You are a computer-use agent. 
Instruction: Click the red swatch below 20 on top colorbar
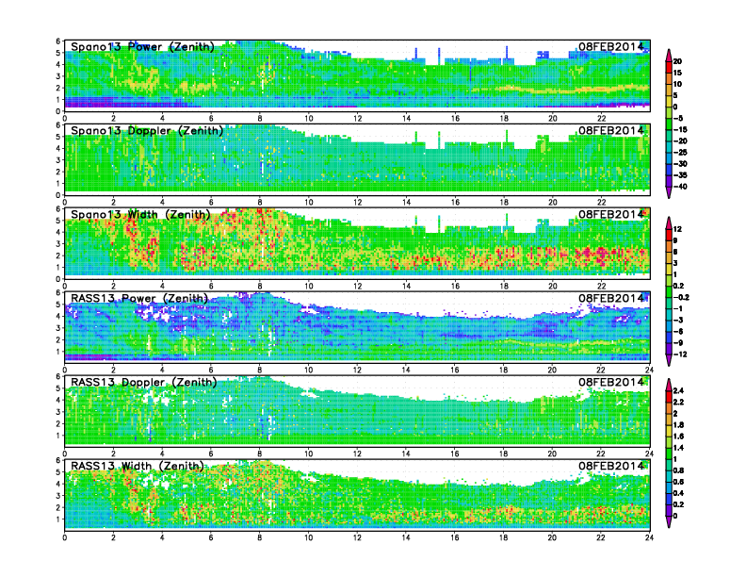pyautogui.click(x=669, y=67)
